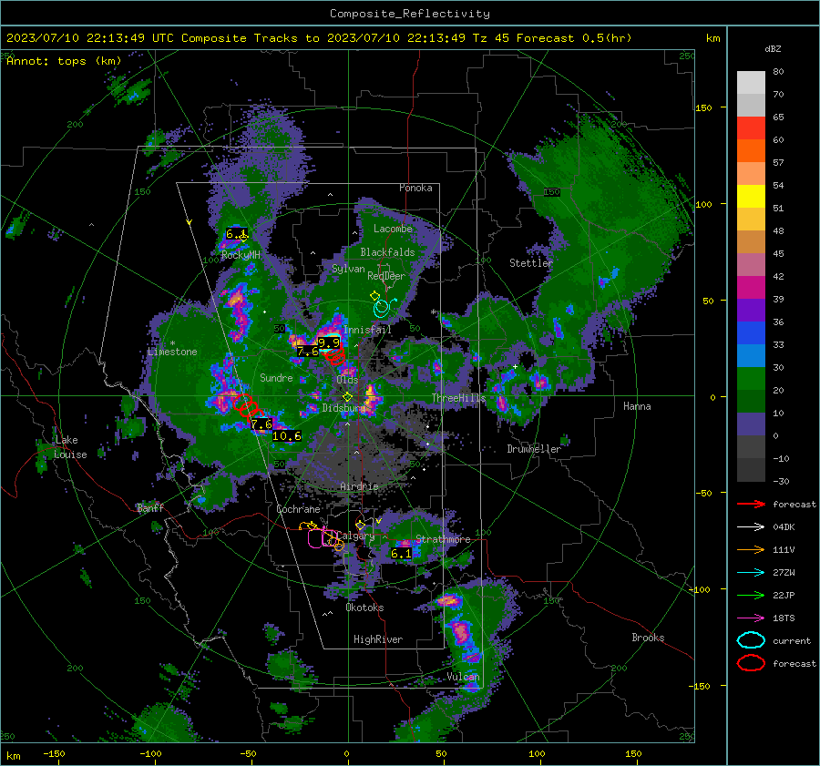Click the yellow radar site diamond near Didsbury
Image resolution: width=820 pixels, height=766 pixels.
point(347,397)
